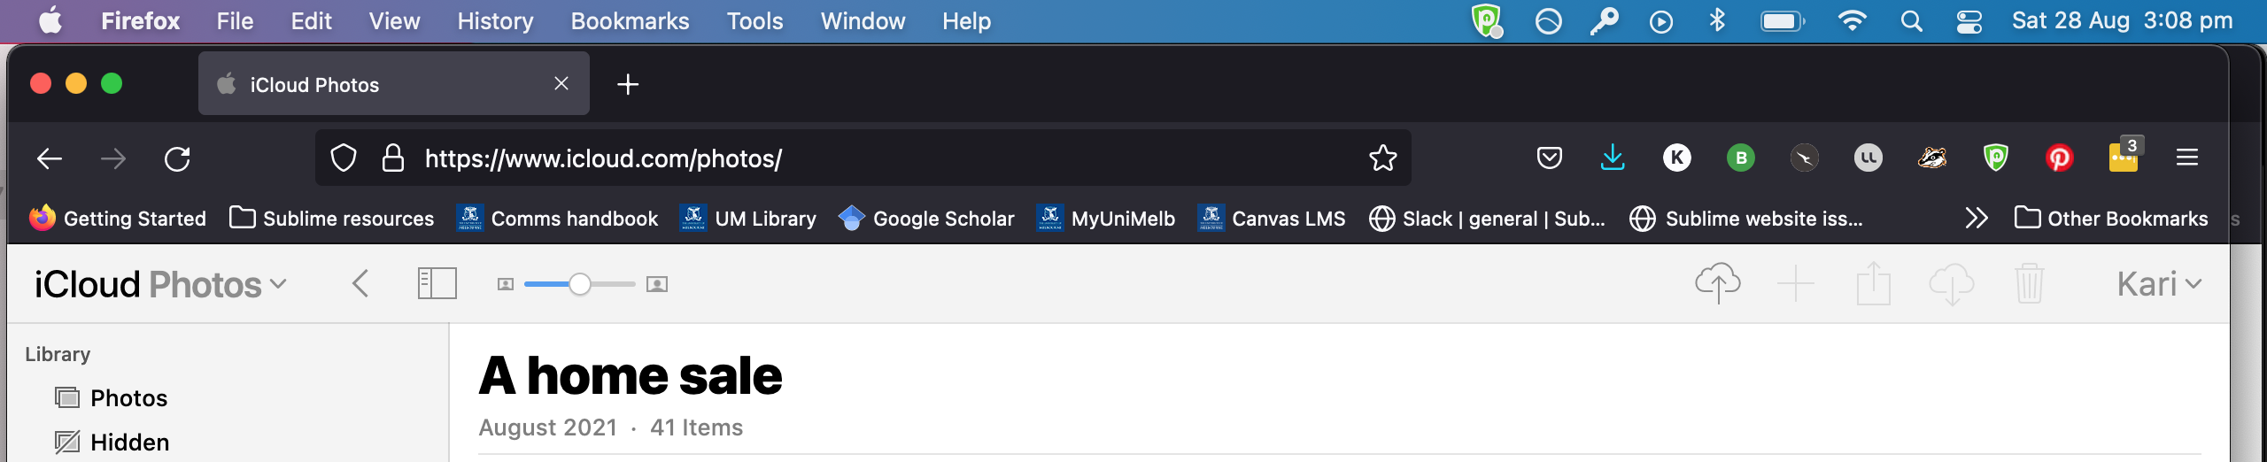Bookmark page with star icon
This screenshot has height=462, width=2267.
tap(1382, 158)
